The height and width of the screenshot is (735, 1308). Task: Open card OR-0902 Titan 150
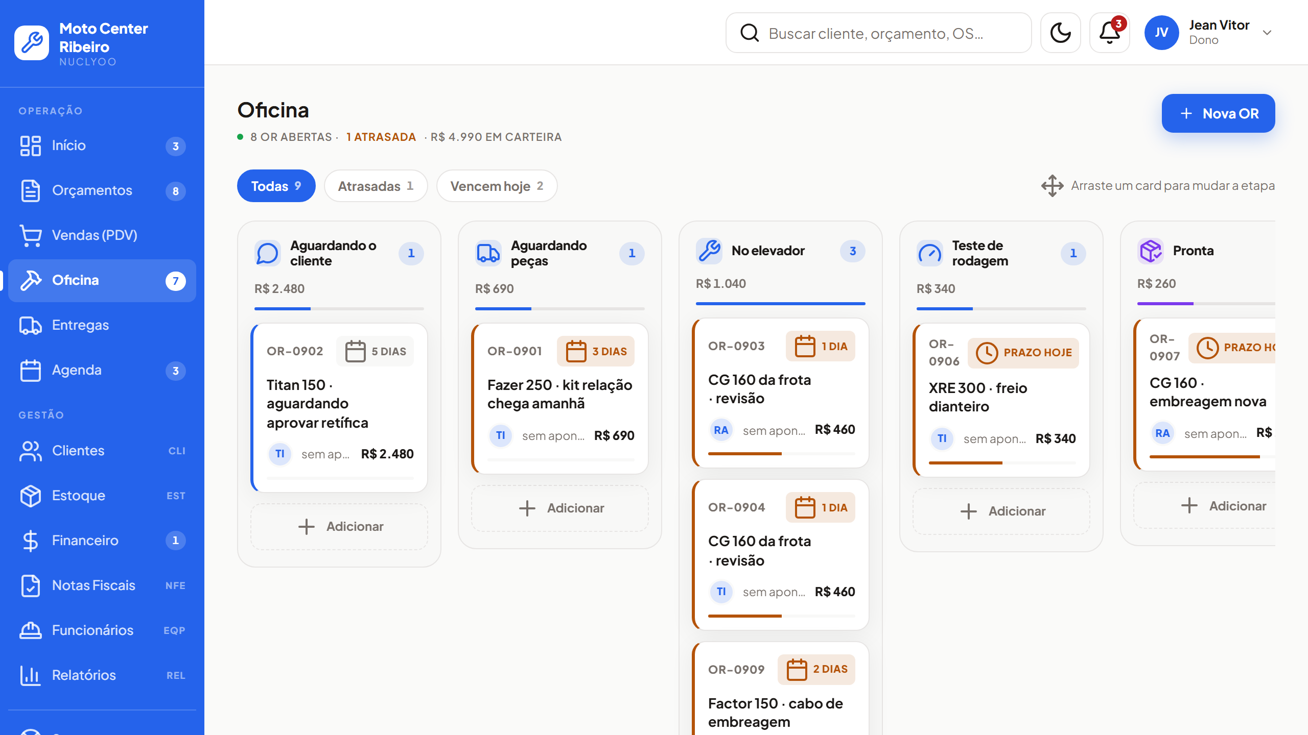339,408
